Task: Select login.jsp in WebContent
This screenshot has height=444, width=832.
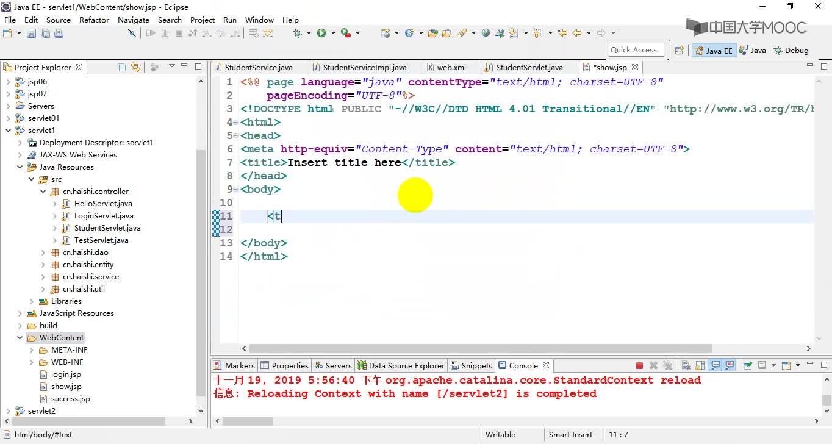Action: click(66, 374)
